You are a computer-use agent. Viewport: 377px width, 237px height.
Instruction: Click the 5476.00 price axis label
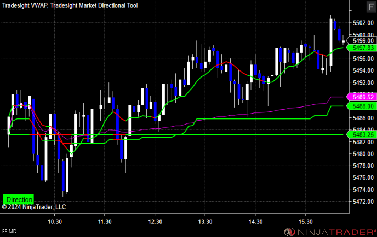pyautogui.click(x=363, y=177)
